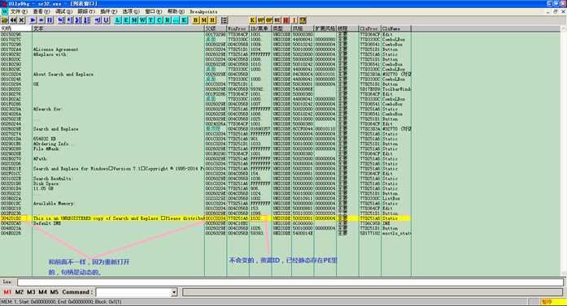Open the 调试(D) debug menu

64,11
